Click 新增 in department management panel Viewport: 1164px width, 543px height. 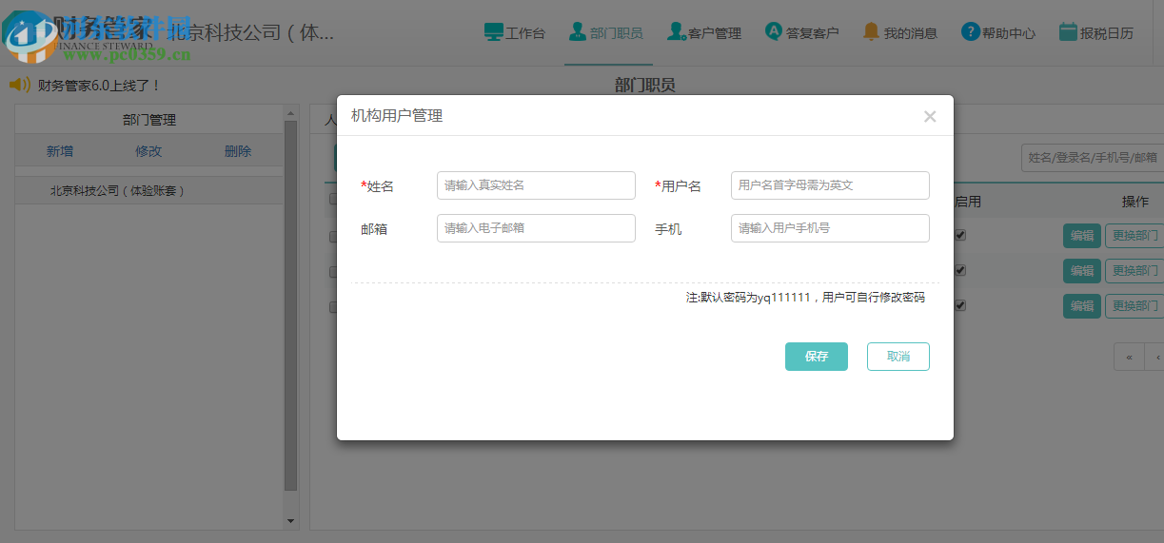(60, 151)
